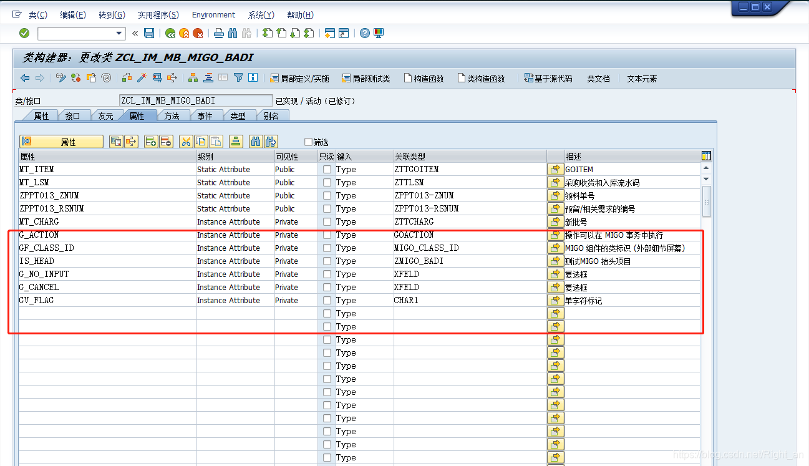Click the blue information icon
Image resolution: width=809 pixels, height=466 pixels.
coord(253,78)
